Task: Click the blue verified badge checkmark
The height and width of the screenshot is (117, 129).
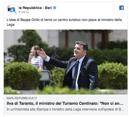Action: [55, 8]
